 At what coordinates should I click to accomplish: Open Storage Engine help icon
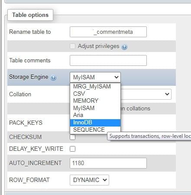(53, 78)
